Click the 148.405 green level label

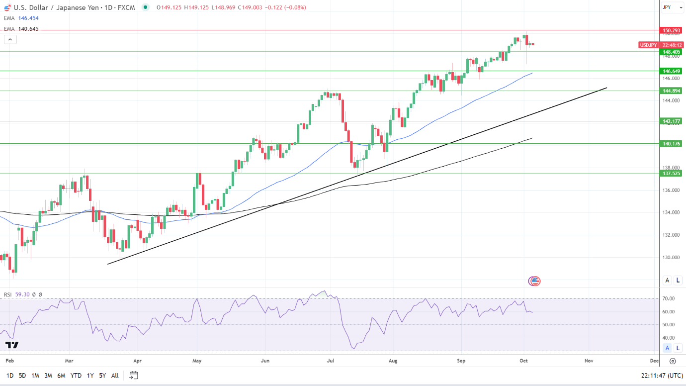(x=672, y=52)
